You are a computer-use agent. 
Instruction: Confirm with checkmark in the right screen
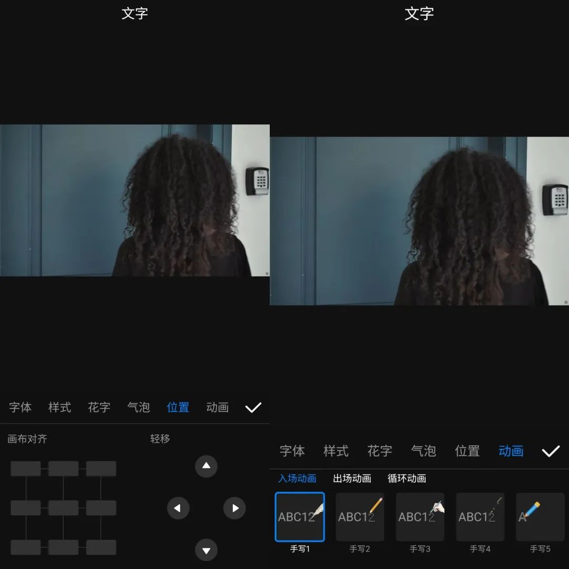coord(551,451)
